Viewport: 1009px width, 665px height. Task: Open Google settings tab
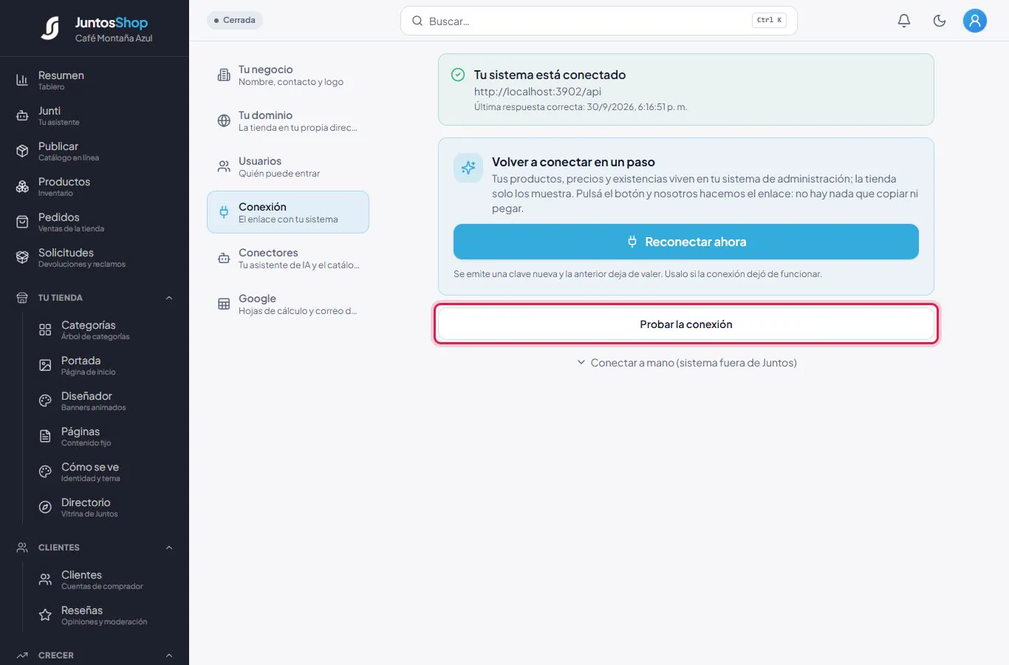(x=288, y=304)
